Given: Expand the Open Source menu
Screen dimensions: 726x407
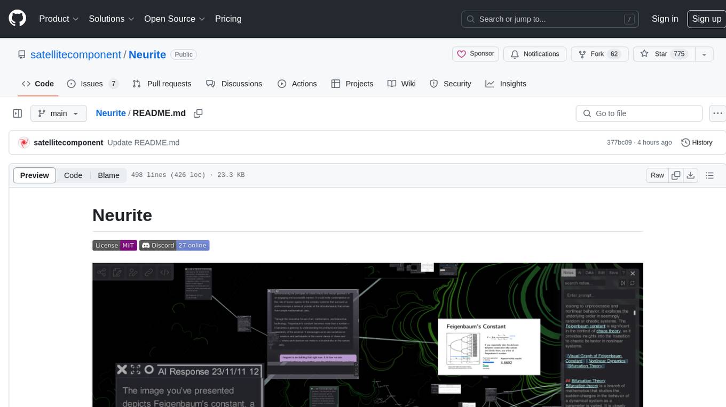Looking at the screenshot, I should (175, 19).
